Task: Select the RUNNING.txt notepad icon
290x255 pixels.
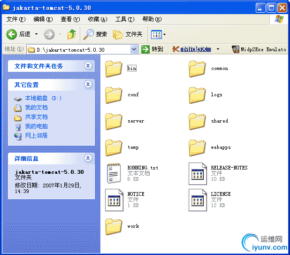Action: (x=114, y=173)
